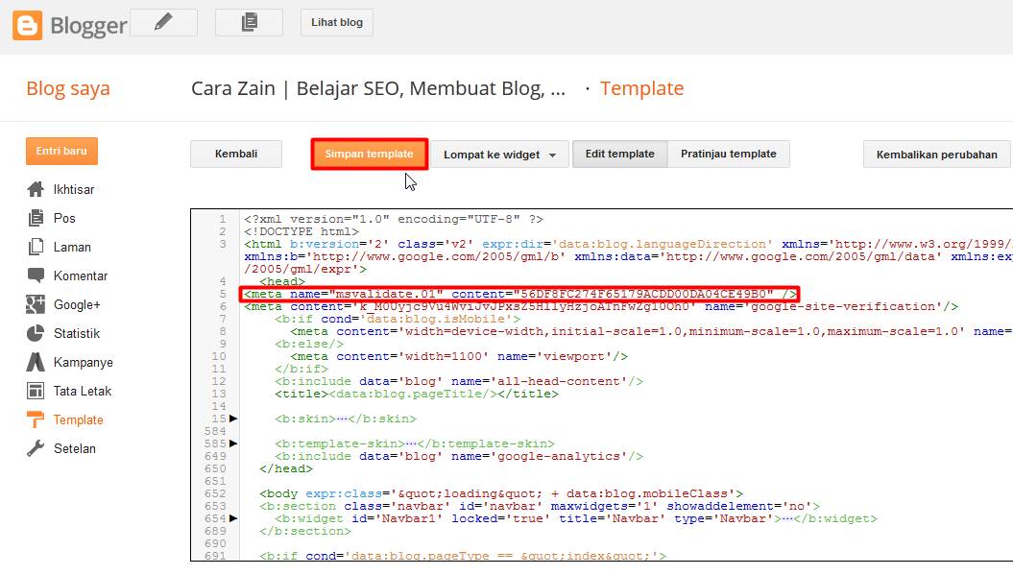Expand b:template-skin fold arrow at line 585
1013x575 pixels.
tap(233, 443)
